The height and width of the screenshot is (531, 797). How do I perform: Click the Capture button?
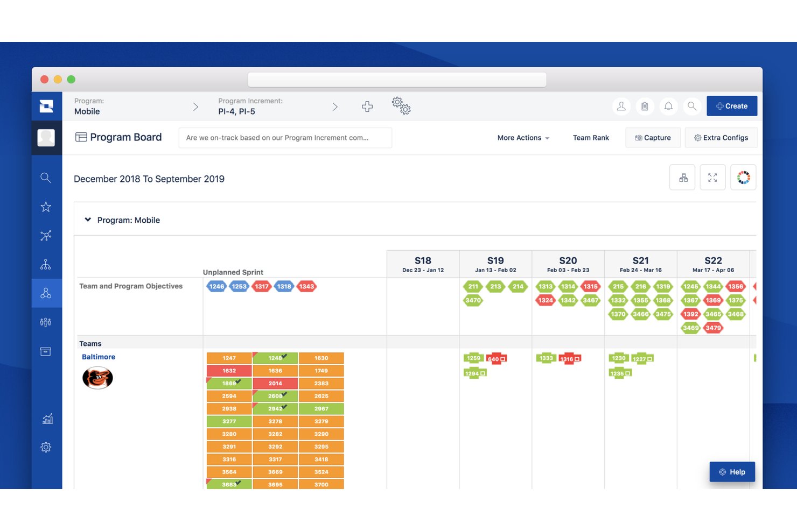(x=653, y=138)
